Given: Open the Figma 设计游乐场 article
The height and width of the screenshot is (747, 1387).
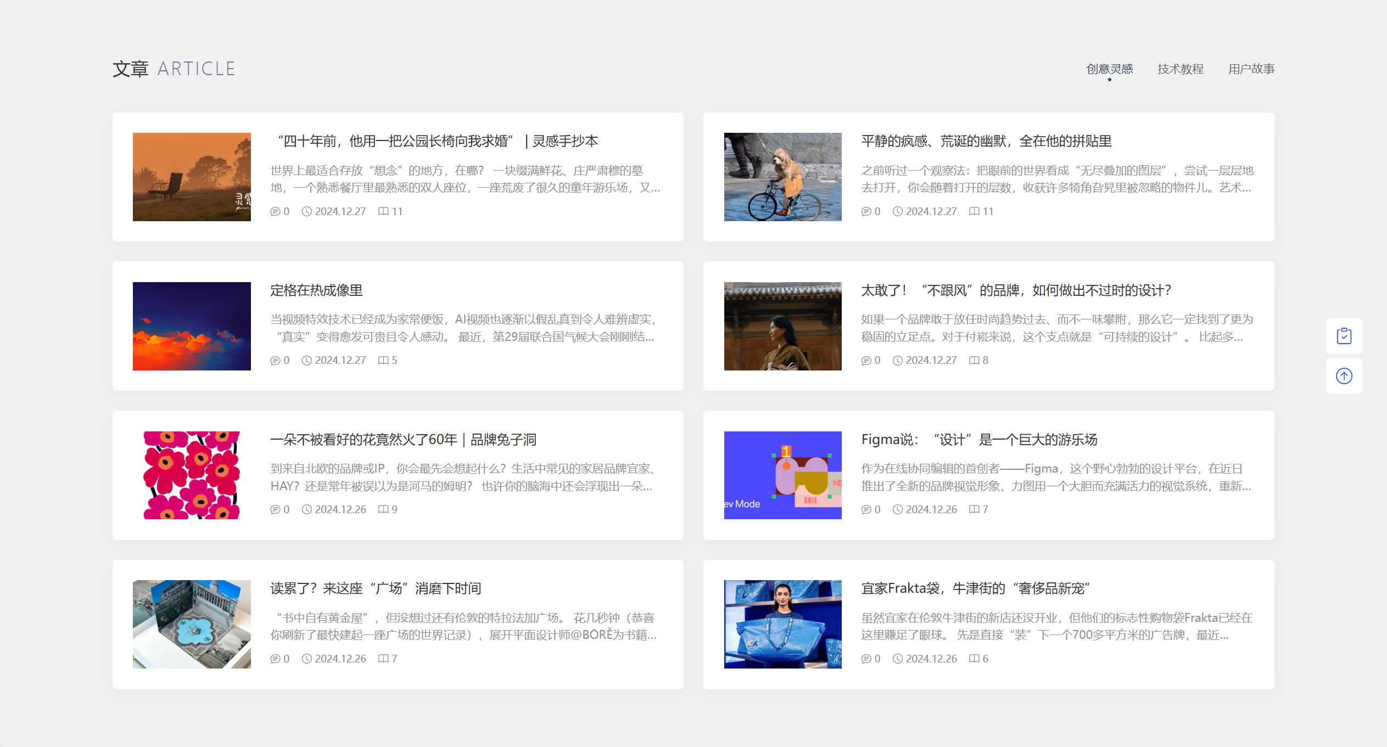Looking at the screenshot, I should click(980, 439).
